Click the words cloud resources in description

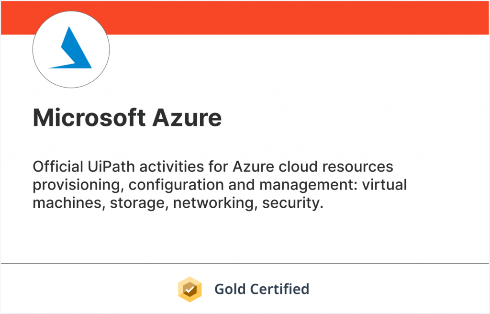coord(339,167)
